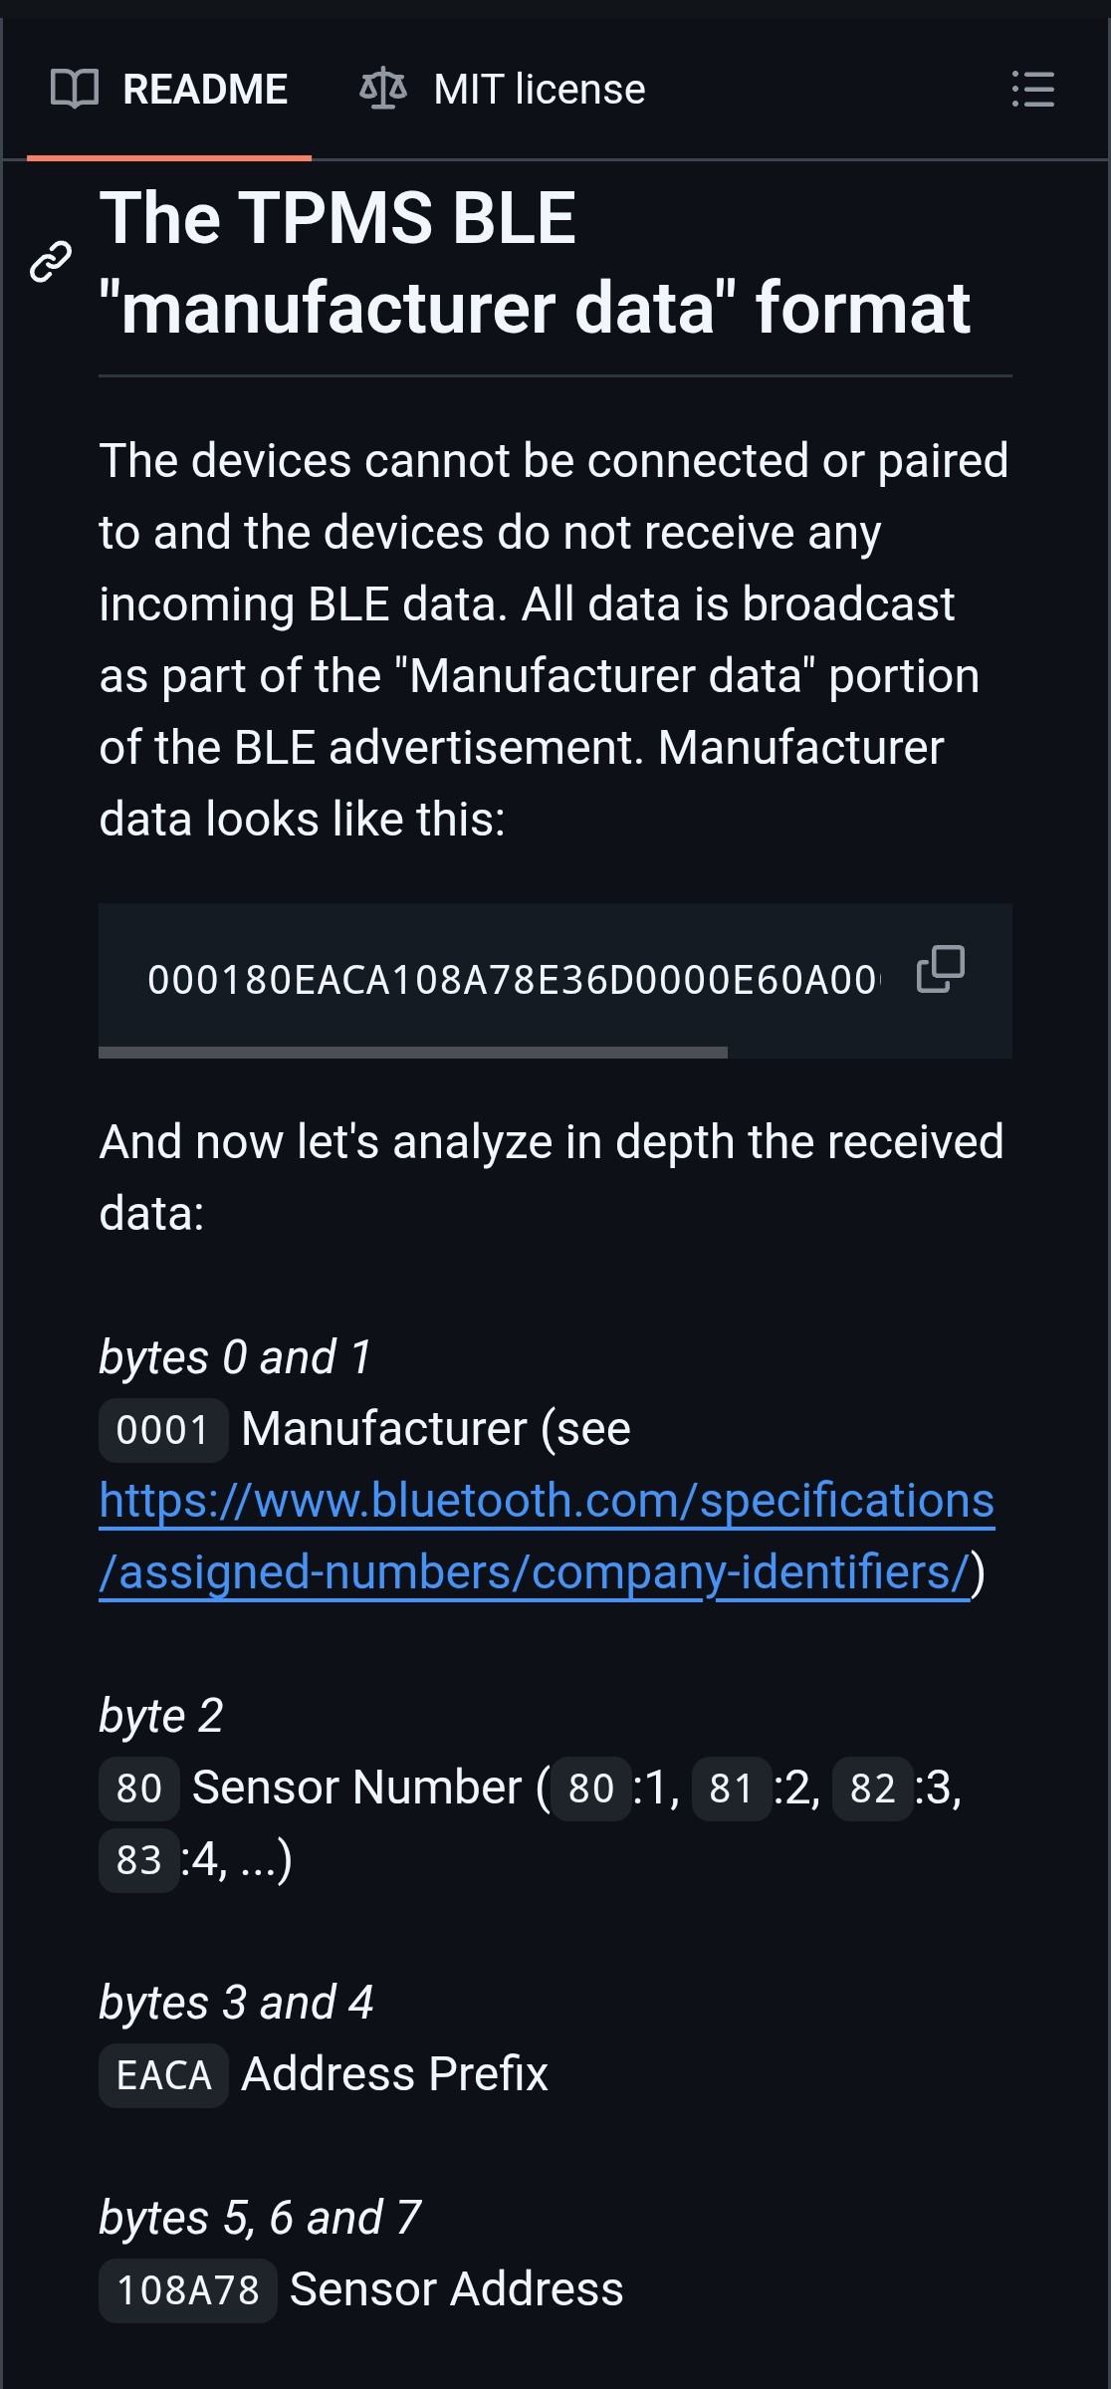Screen dimensions: 1111x2389
Task: Click the 0001 manufacturer code snippet
Action: (x=163, y=1430)
